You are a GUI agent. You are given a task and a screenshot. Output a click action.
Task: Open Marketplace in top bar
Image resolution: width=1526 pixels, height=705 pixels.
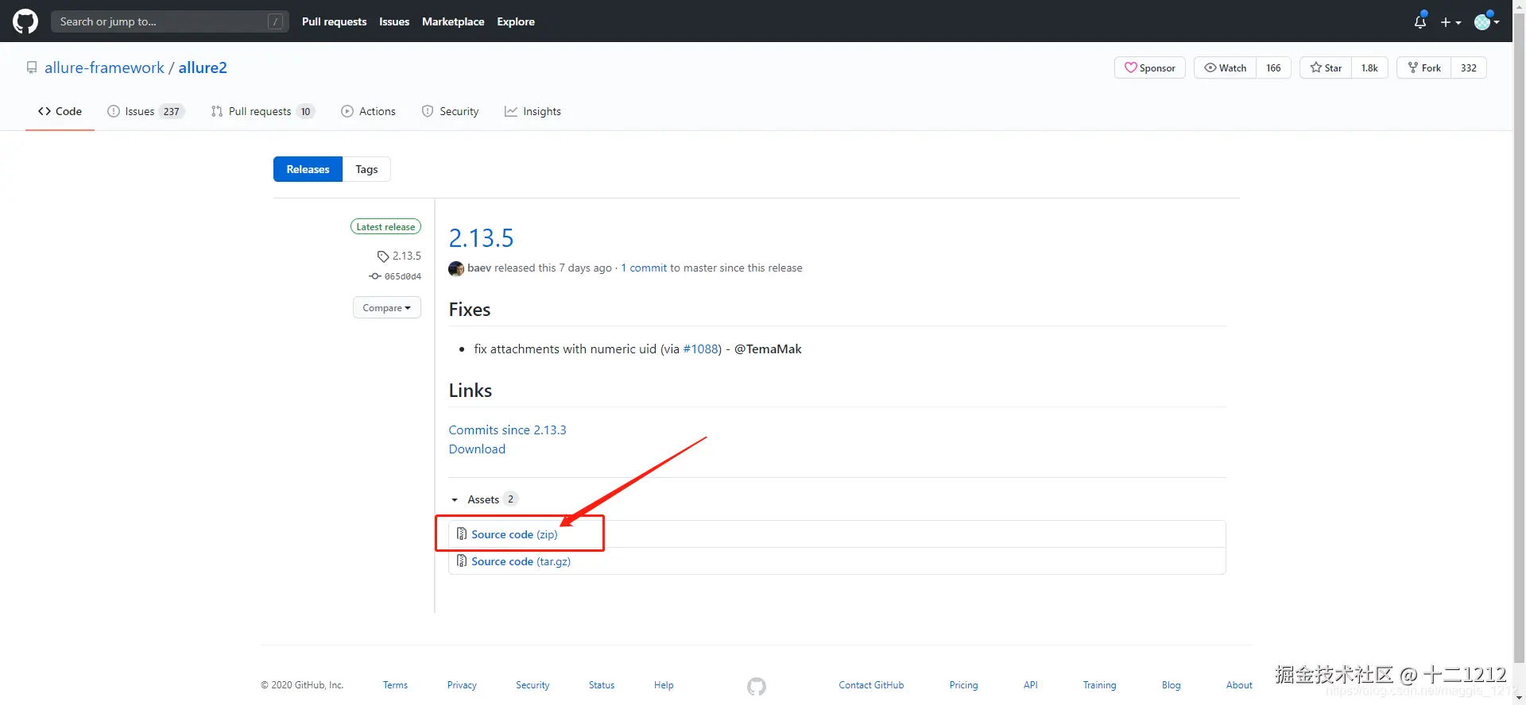[x=453, y=21]
